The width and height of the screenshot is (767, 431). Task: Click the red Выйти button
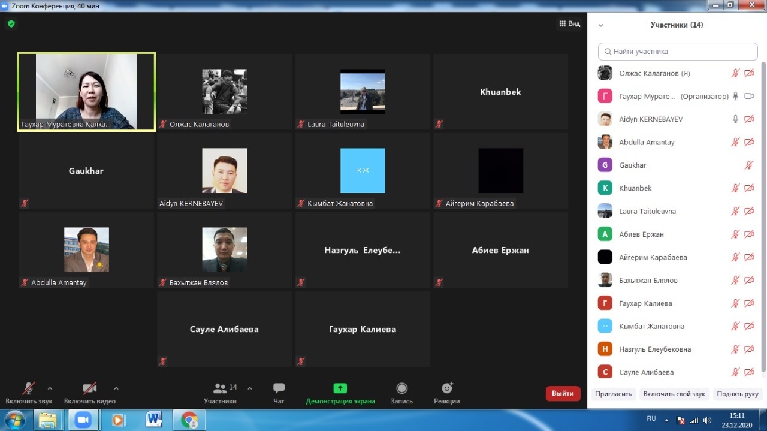click(x=563, y=394)
